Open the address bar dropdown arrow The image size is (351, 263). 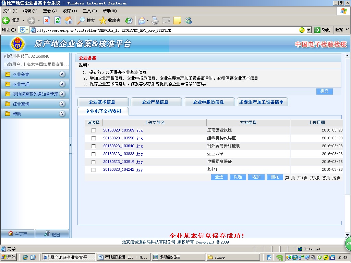click(309, 30)
